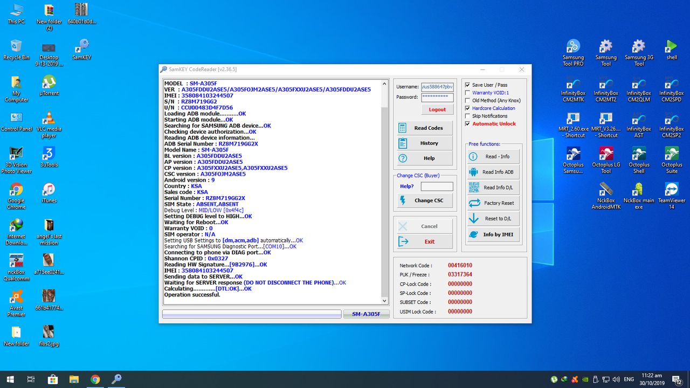Click the Change CSC code input box
Viewport: 690px width, 388px height.
(x=437, y=186)
